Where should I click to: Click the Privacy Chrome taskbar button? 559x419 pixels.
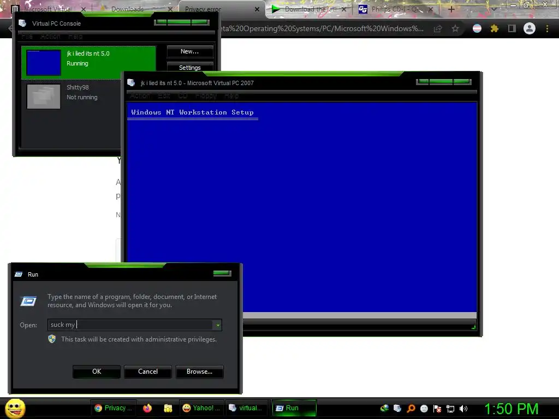pos(113,408)
